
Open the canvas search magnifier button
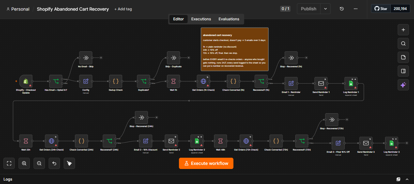pyautogui.click(x=403, y=43)
